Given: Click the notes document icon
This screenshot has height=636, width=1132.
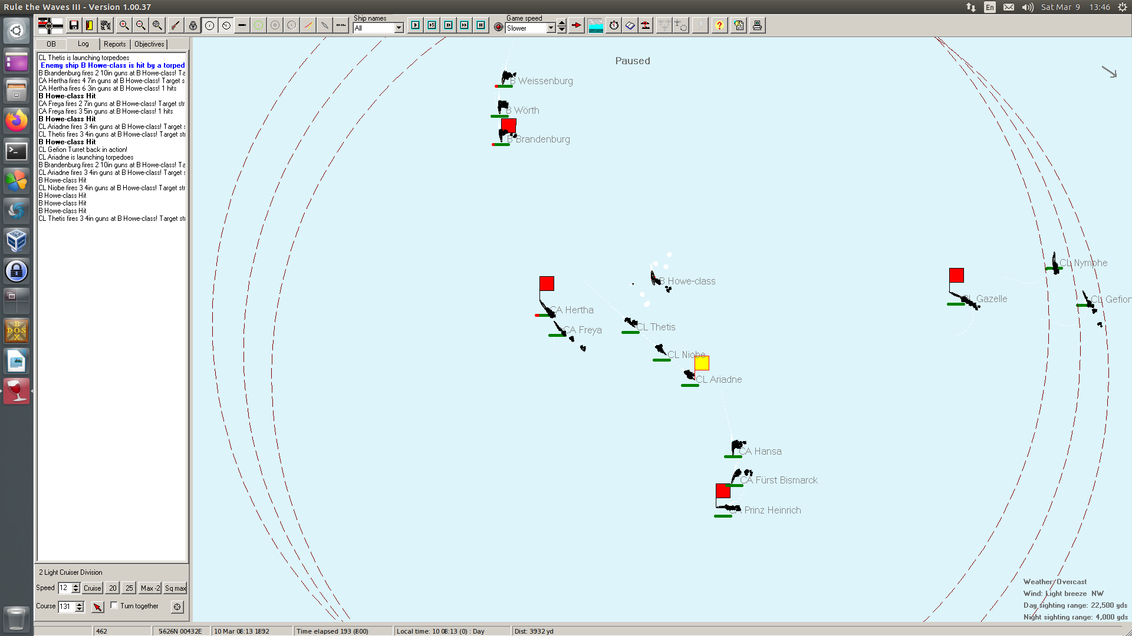Looking at the screenshot, I should coord(739,25).
